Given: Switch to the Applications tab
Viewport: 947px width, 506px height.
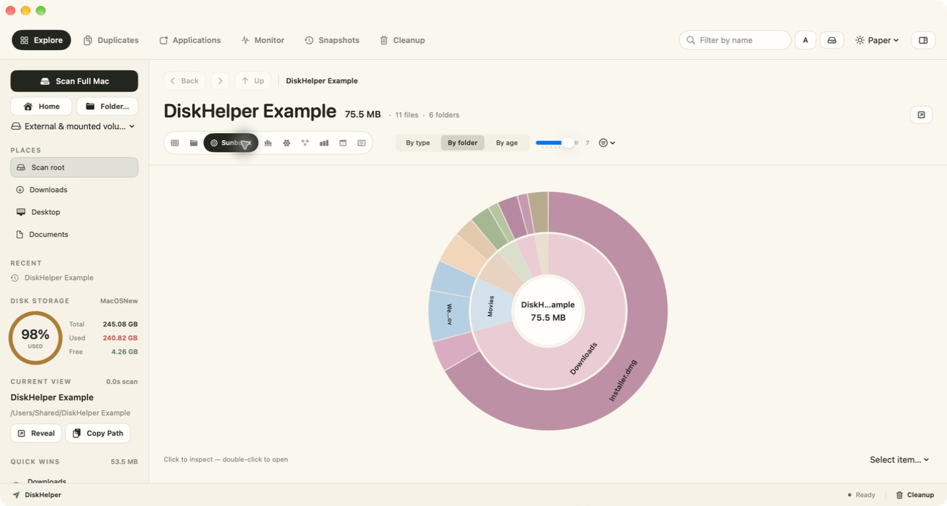Looking at the screenshot, I should 190,40.
